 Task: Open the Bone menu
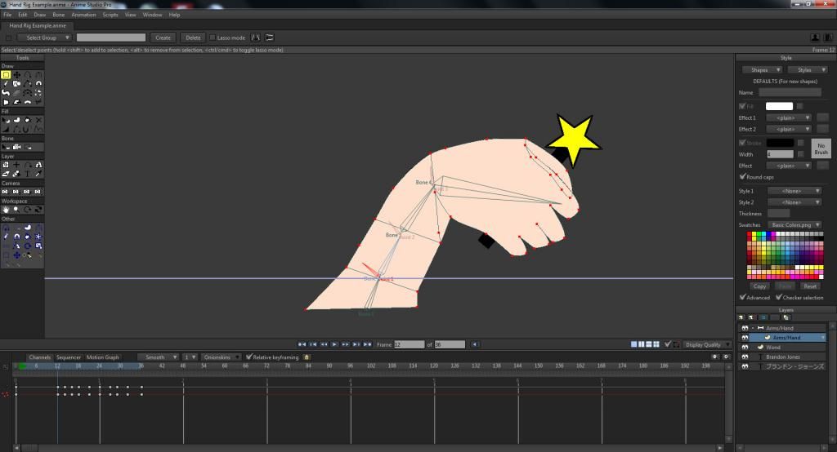click(x=59, y=15)
